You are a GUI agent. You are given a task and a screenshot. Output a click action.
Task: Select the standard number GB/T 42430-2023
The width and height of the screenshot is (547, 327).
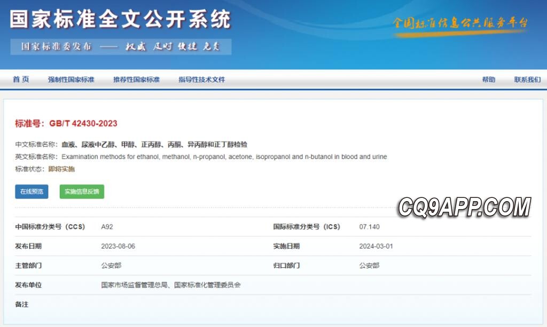click(x=83, y=123)
